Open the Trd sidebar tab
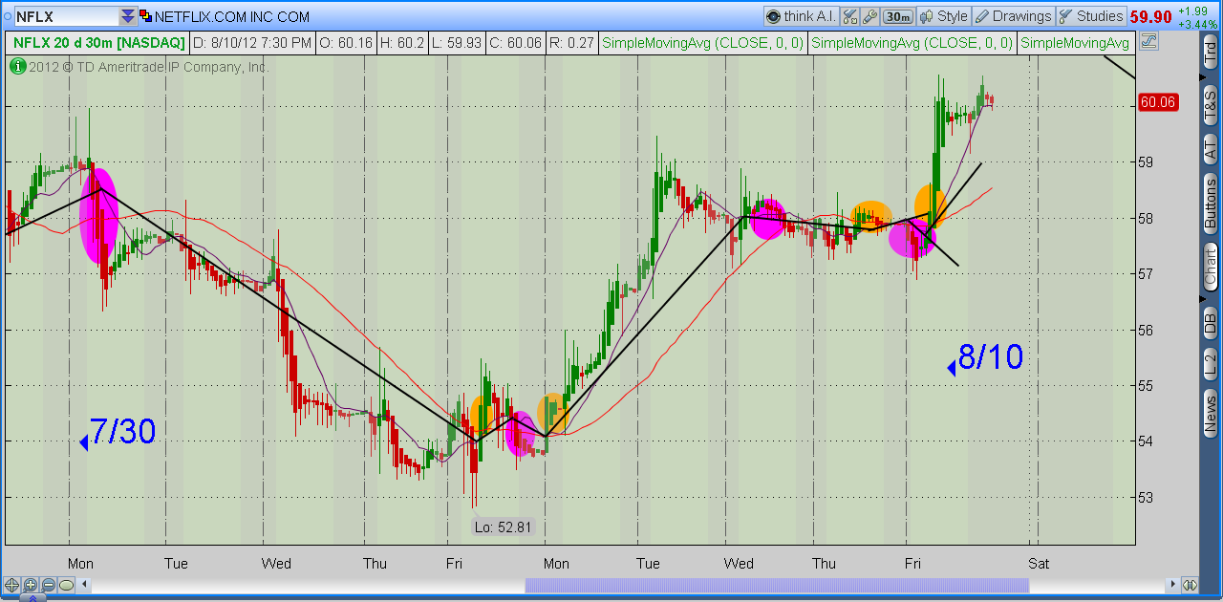Image resolution: width=1223 pixels, height=602 pixels. coord(1211,50)
